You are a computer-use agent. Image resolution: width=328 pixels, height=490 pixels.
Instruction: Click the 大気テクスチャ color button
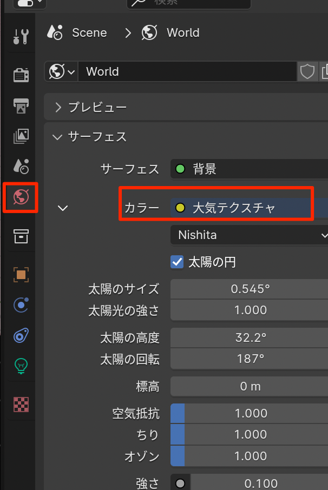click(x=249, y=208)
